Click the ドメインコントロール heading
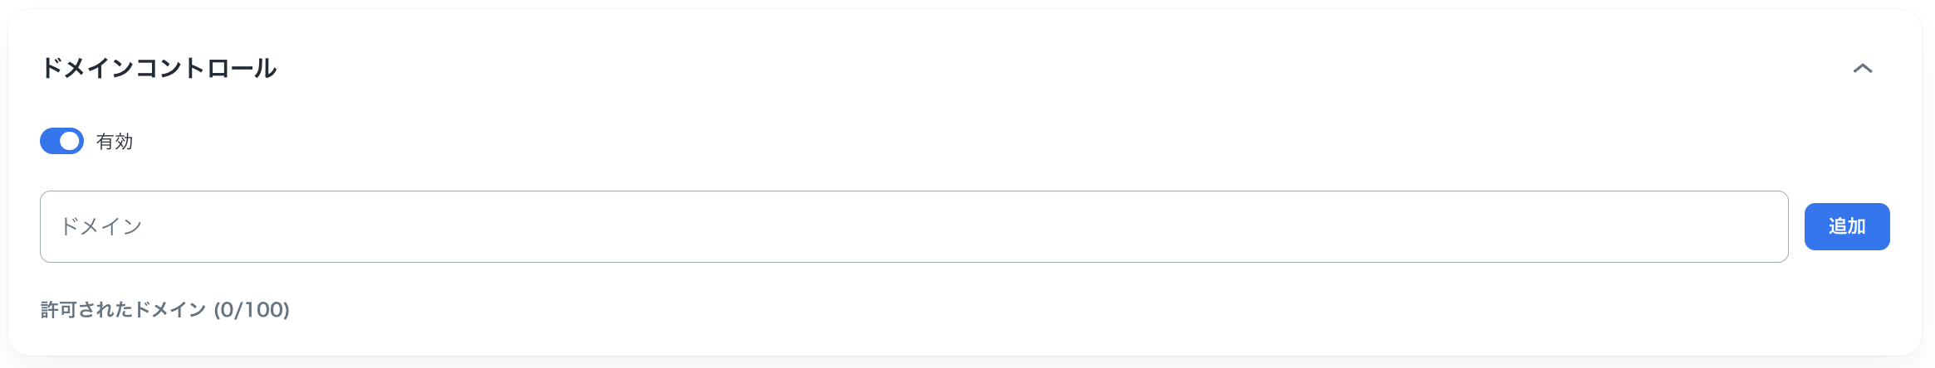The width and height of the screenshot is (1935, 368). [159, 68]
